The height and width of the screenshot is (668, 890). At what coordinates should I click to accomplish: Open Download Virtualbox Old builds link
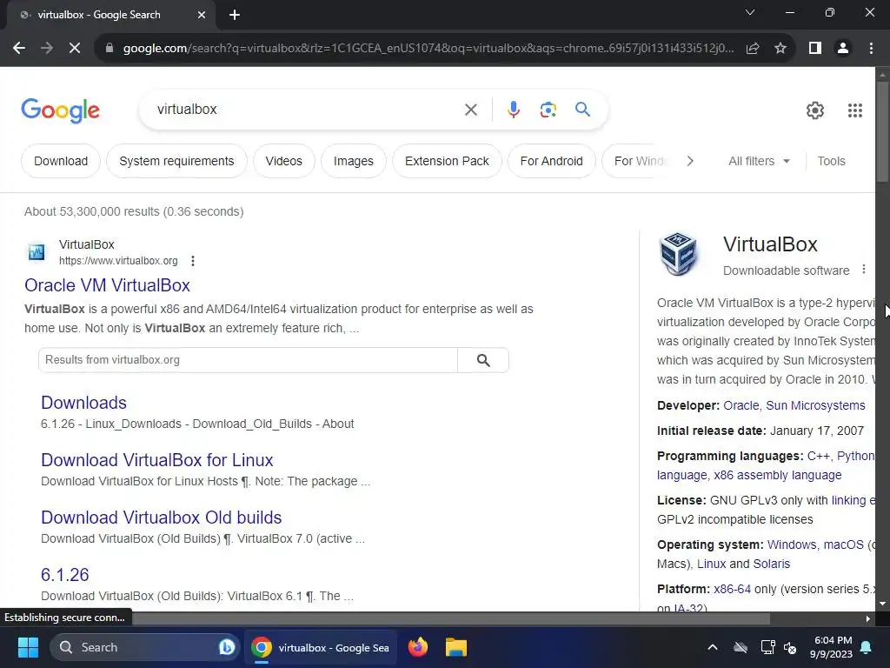(161, 518)
